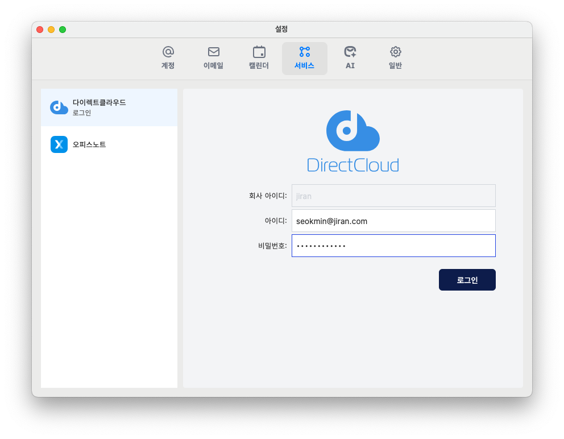Minimize the 설정 window with the yellow button
Image resolution: width=564 pixels, height=439 pixels.
(x=51, y=30)
